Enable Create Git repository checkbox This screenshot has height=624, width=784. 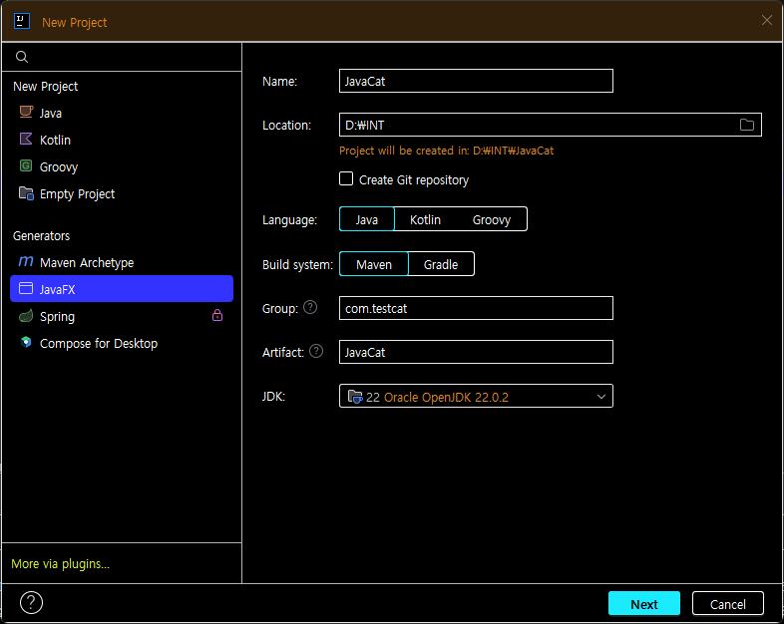(346, 178)
